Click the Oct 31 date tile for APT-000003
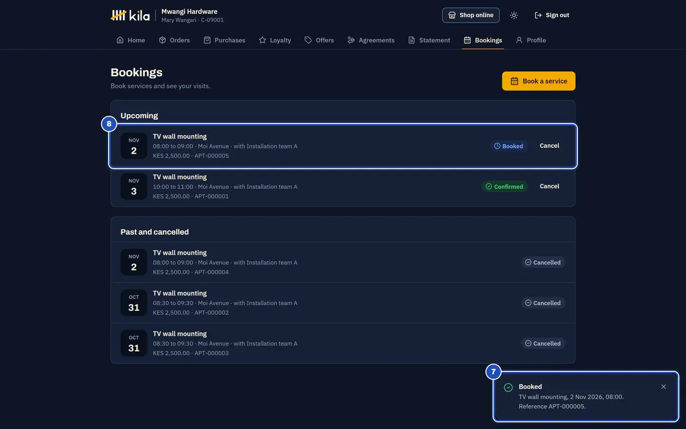The image size is (686, 429). [x=134, y=343]
